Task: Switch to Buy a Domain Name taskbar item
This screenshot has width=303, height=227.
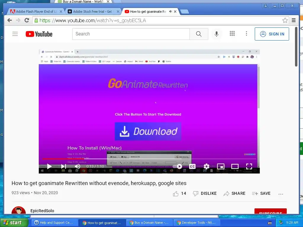Action: 149,223
